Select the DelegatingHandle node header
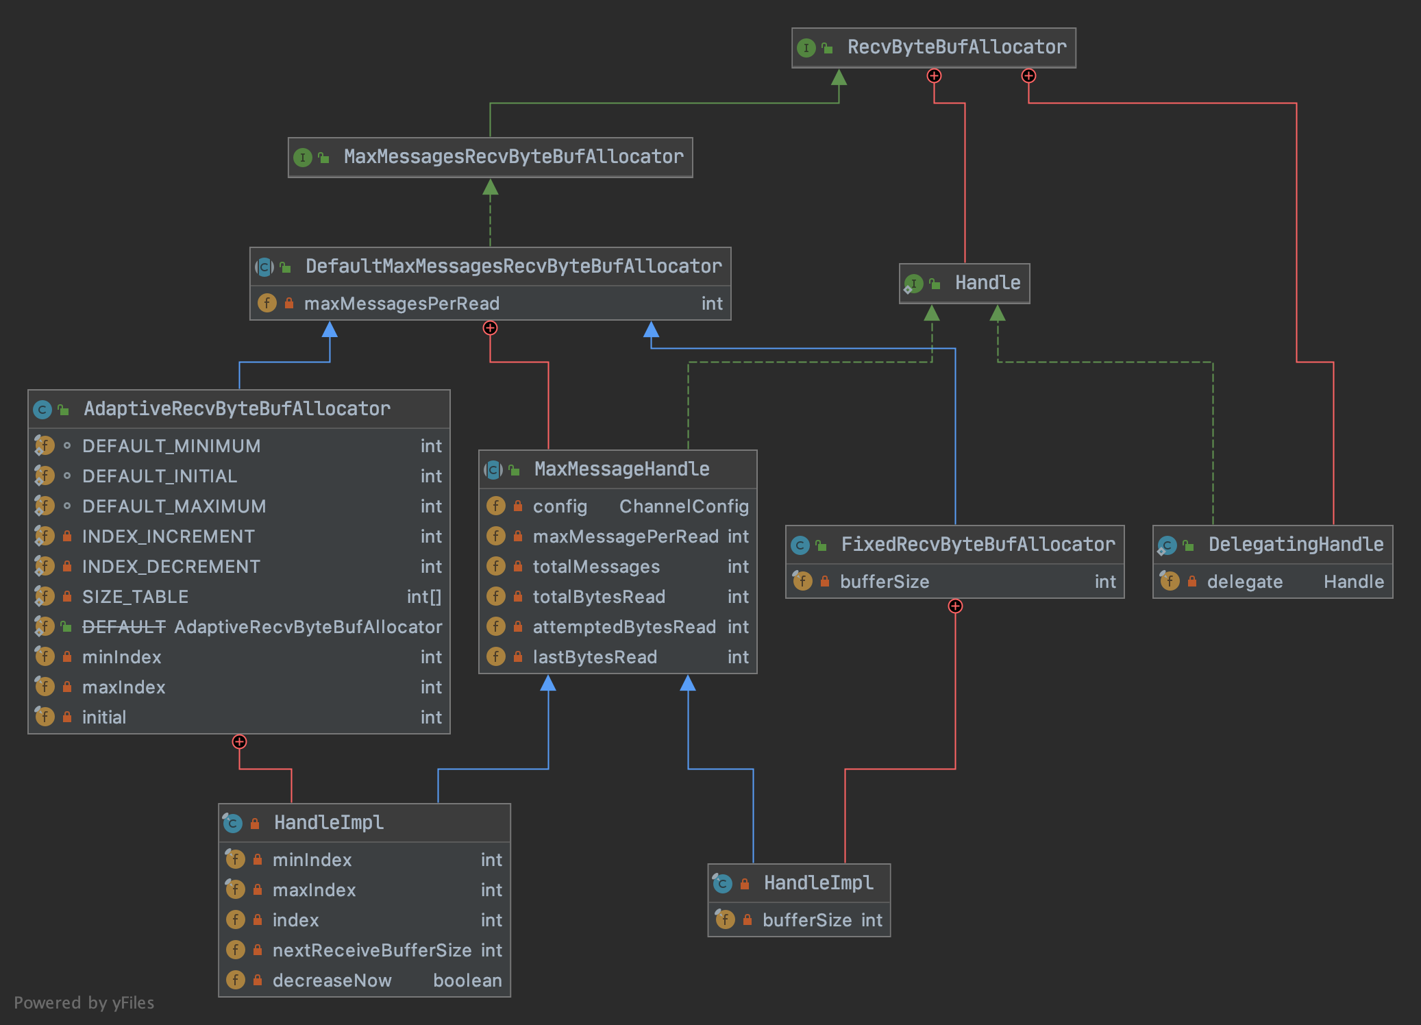This screenshot has height=1025, width=1421. pyautogui.click(x=1273, y=545)
